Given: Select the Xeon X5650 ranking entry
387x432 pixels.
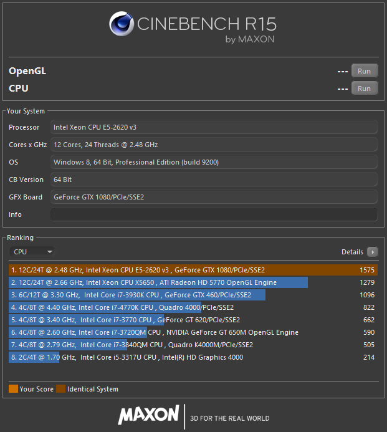Looking at the screenshot, I should (x=193, y=282).
